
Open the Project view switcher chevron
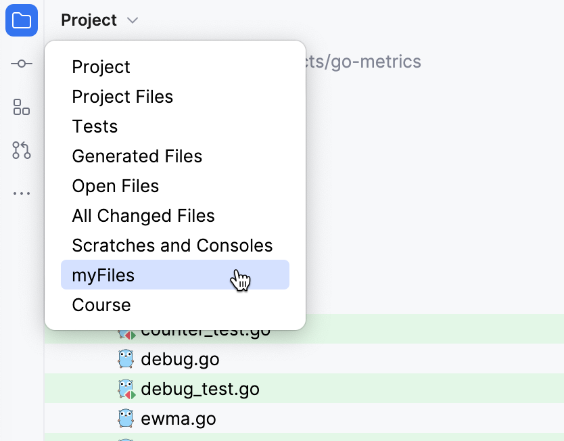click(133, 20)
